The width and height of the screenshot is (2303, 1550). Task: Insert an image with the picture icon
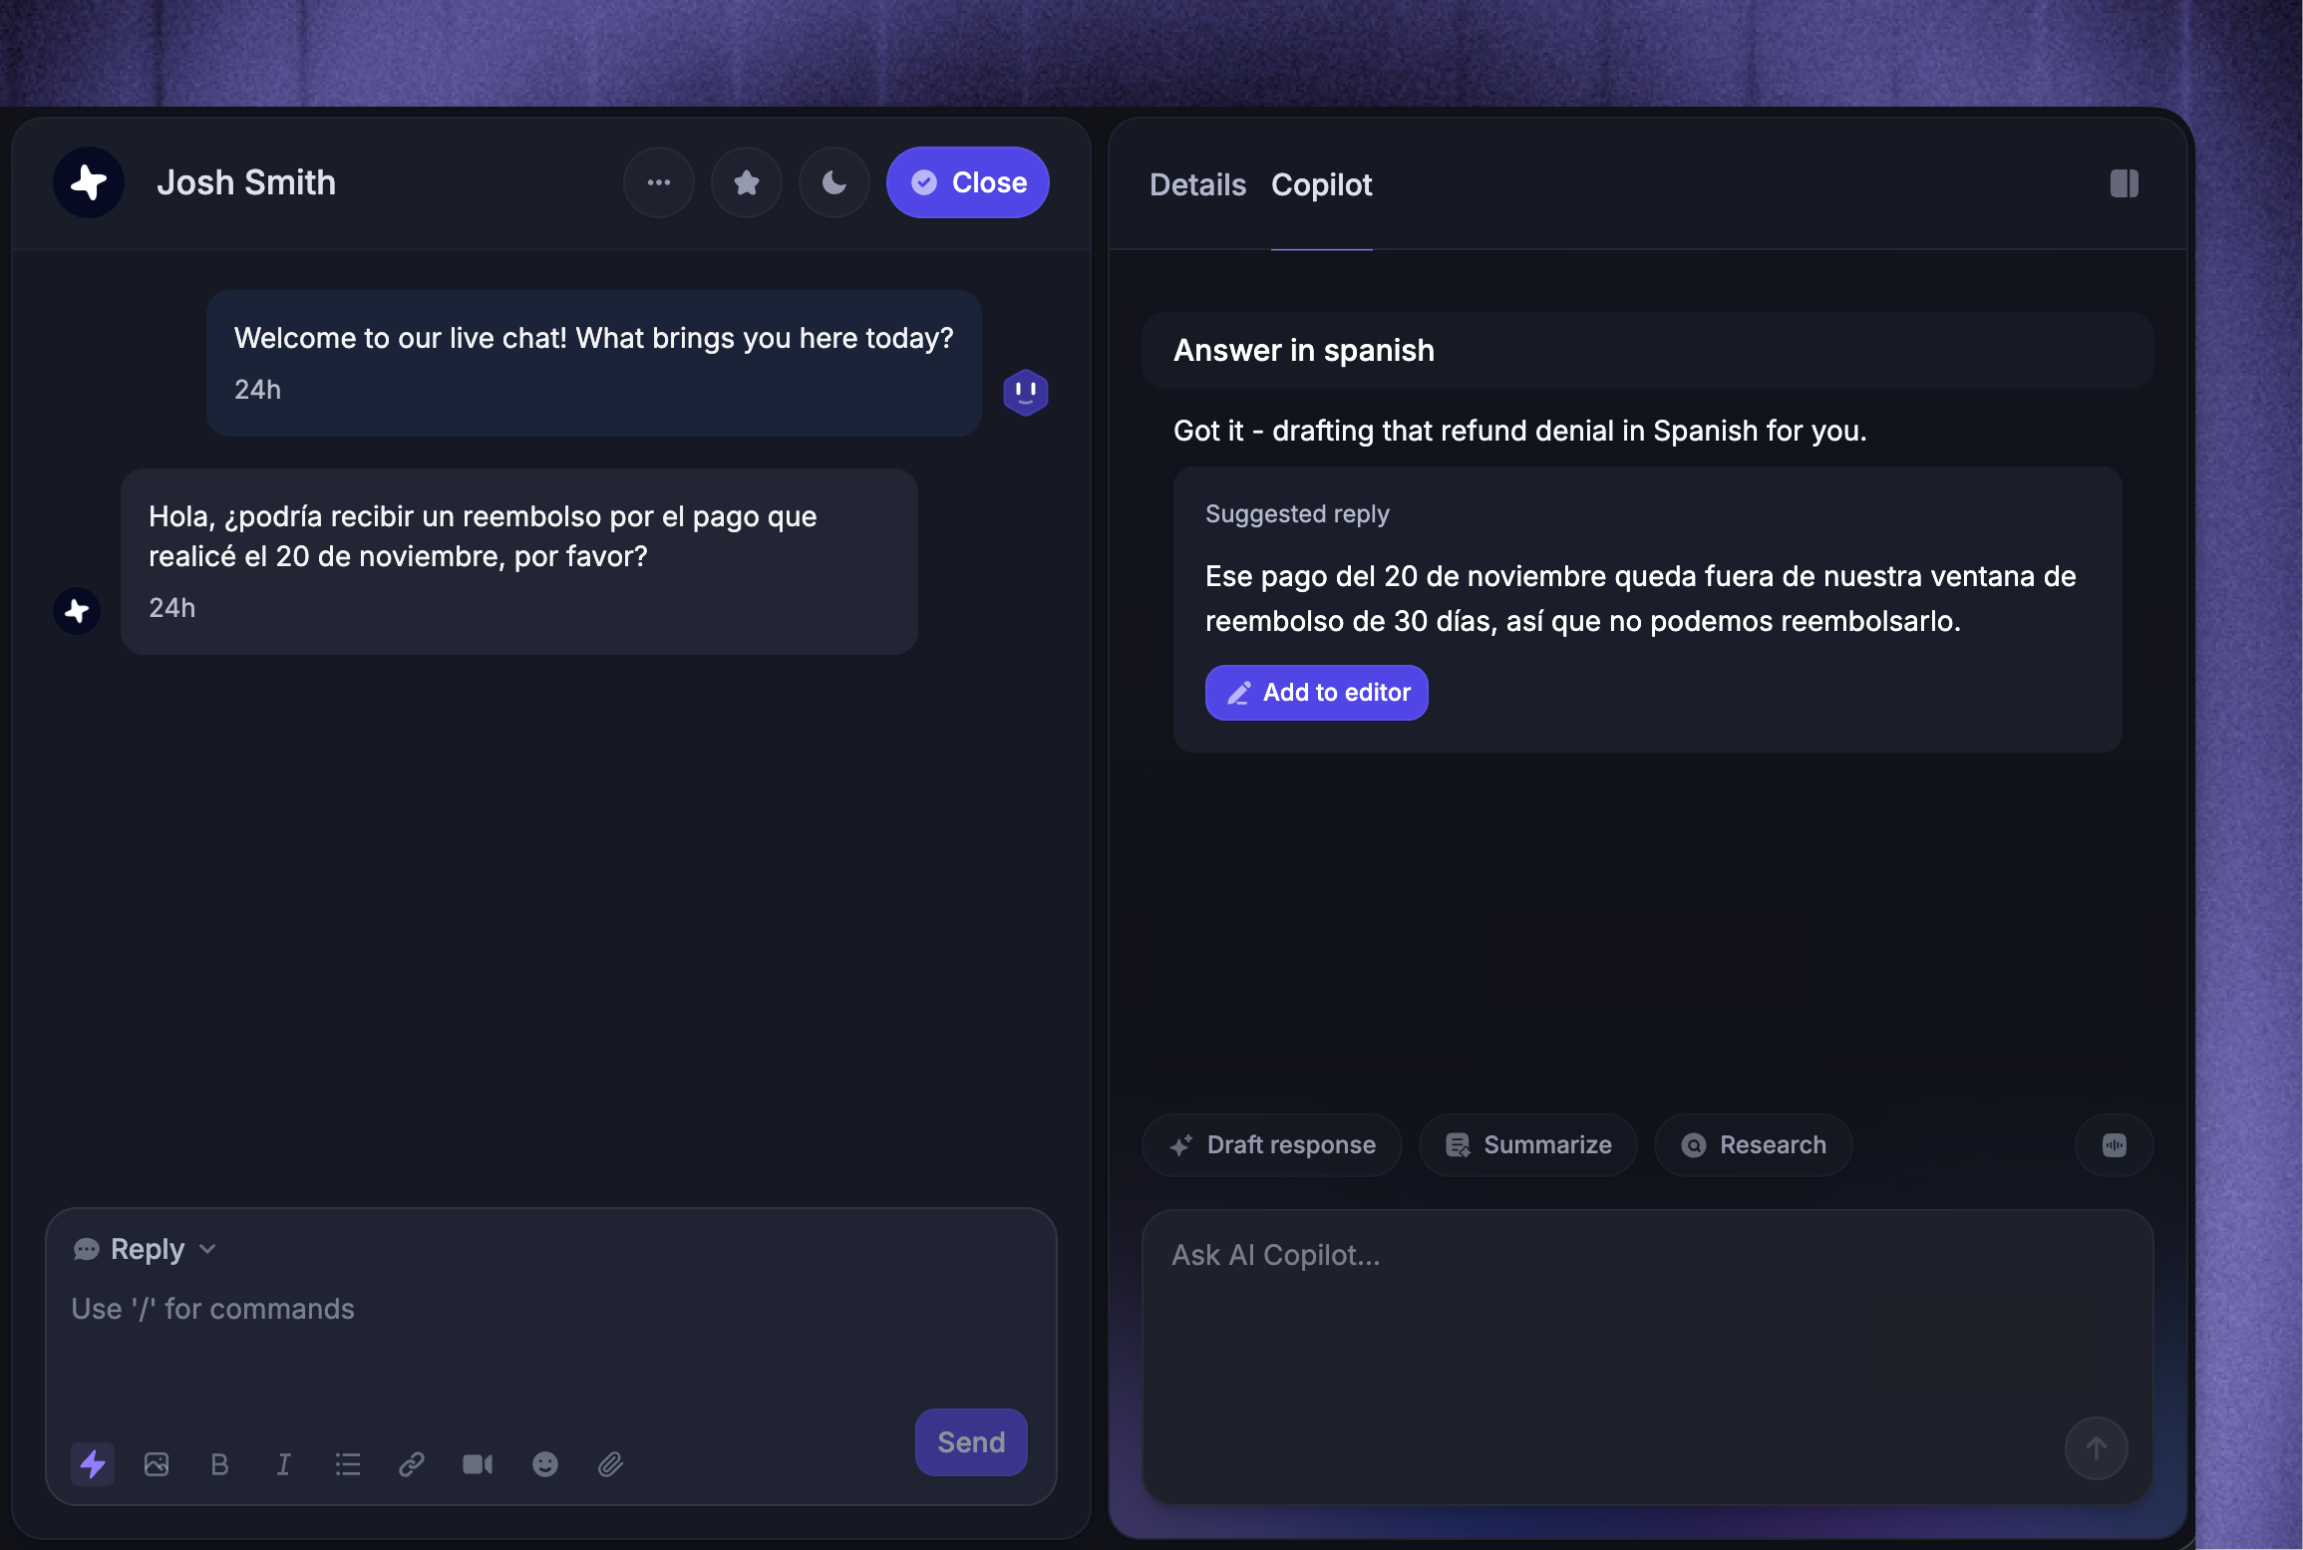pos(157,1463)
